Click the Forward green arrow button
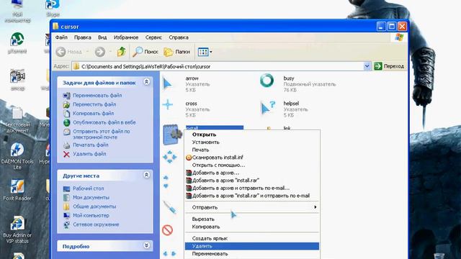461x259 pixels. (x=100, y=52)
